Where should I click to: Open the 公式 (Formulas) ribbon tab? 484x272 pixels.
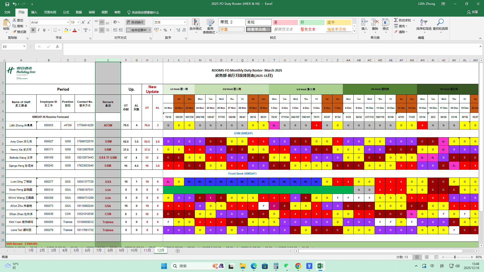[x=66, y=12]
